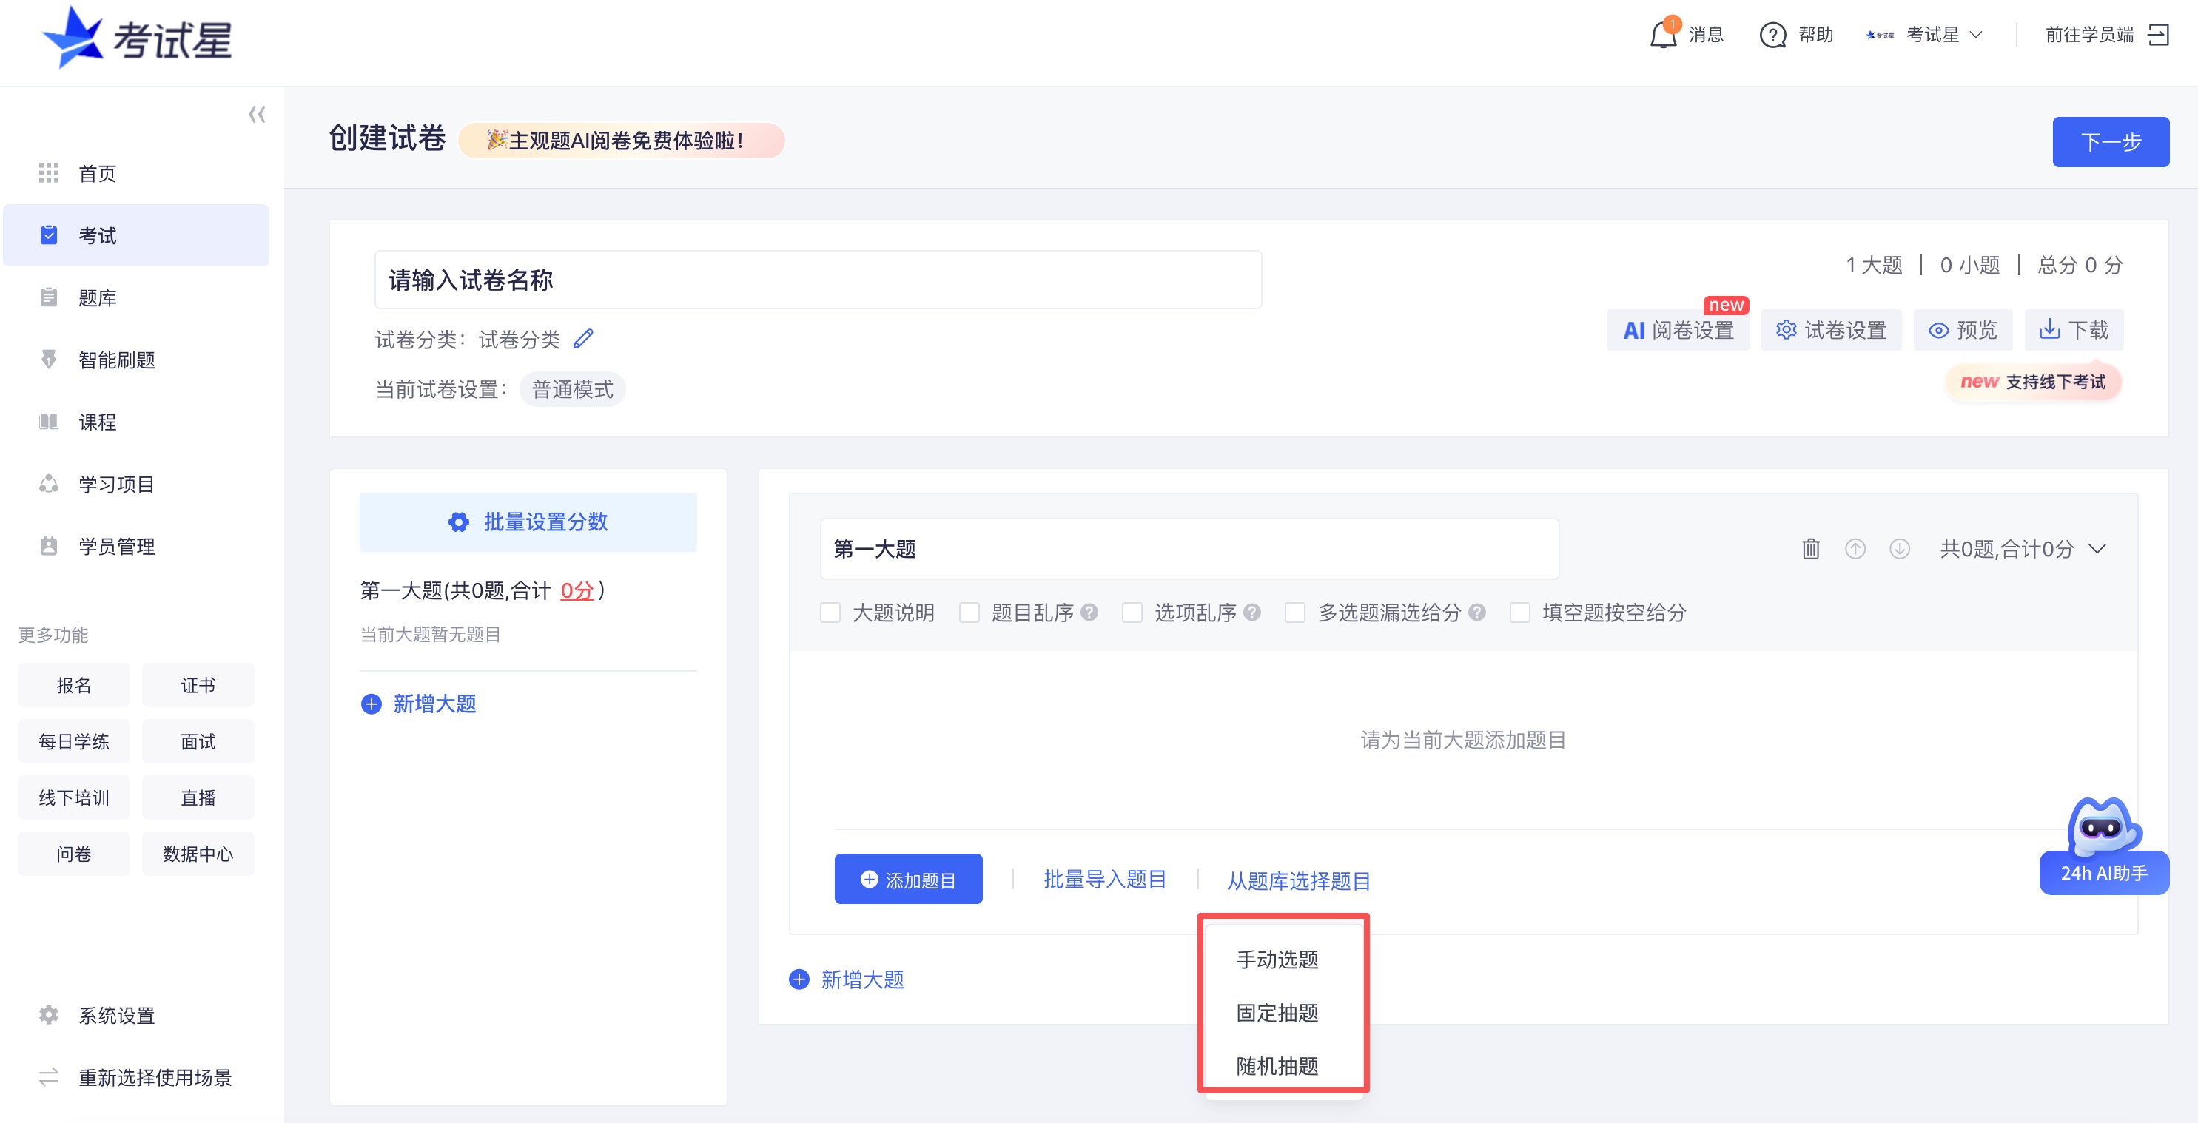The width and height of the screenshot is (2198, 1123).
Task: Open AI 阅卷设置
Action: tap(1678, 330)
